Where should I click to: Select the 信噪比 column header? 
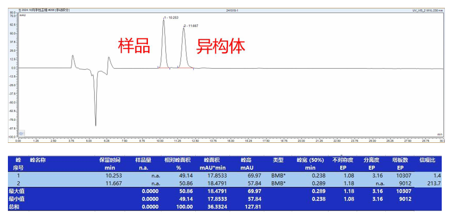(x=431, y=159)
